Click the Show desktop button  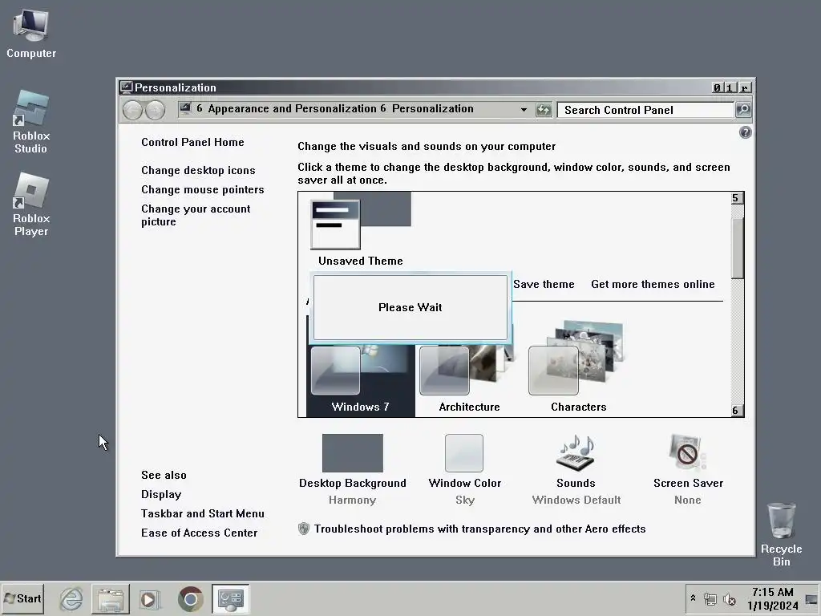(x=811, y=598)
